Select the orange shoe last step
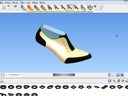The width and height of the screenshot is (128, 96). coord(30,8)
